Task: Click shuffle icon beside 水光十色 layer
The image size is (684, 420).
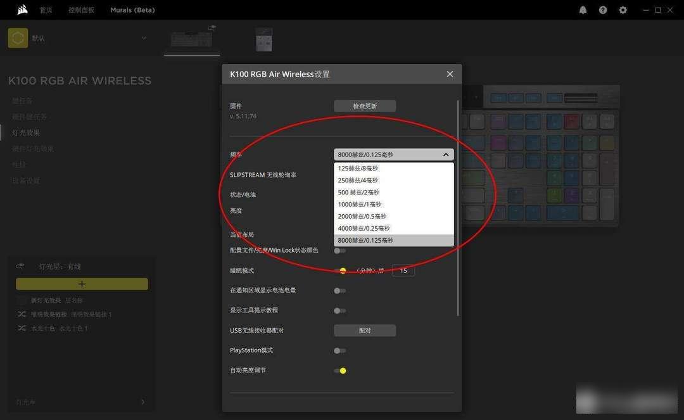Action: pyautogui.click(x=22, y=328)
